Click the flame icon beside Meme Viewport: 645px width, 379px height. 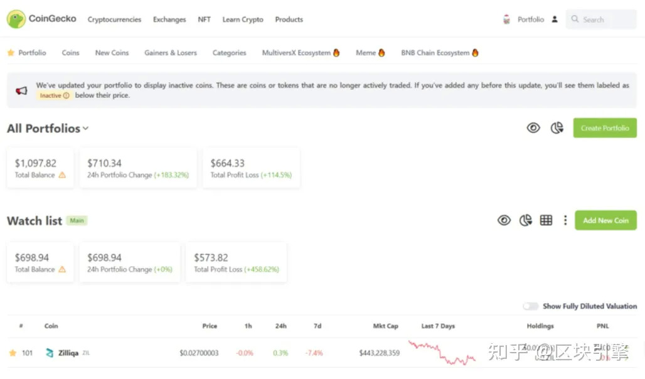pyautogui.click(x=381, y=53)
